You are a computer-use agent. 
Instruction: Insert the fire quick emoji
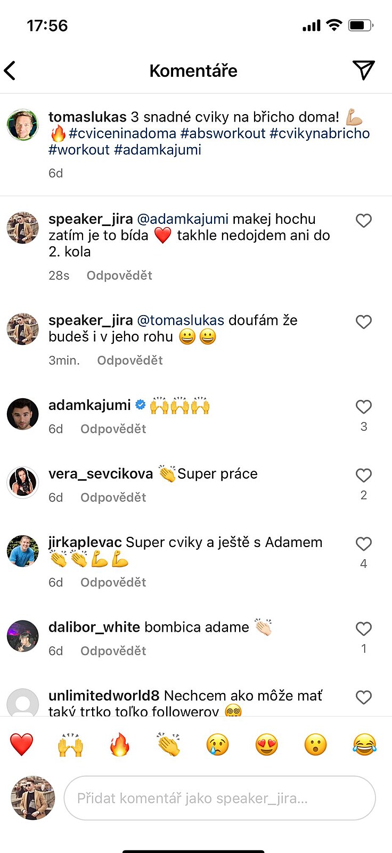(120, 744)
